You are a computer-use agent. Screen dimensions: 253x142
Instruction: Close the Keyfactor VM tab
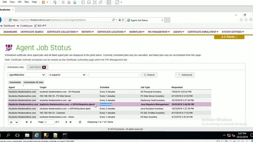[13, 9]
